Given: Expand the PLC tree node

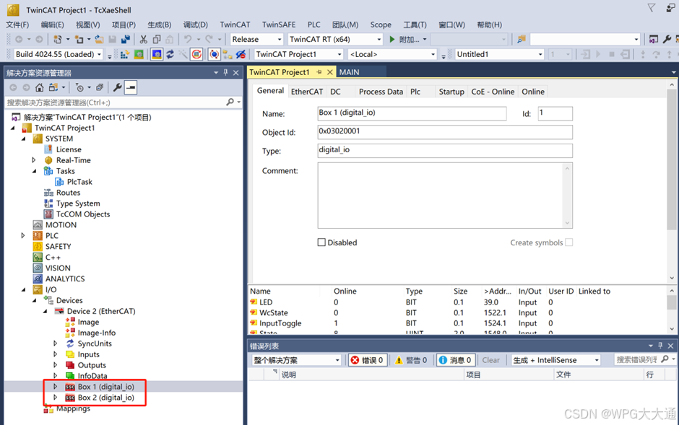Looking at the screenshot, I should point(23,236).
